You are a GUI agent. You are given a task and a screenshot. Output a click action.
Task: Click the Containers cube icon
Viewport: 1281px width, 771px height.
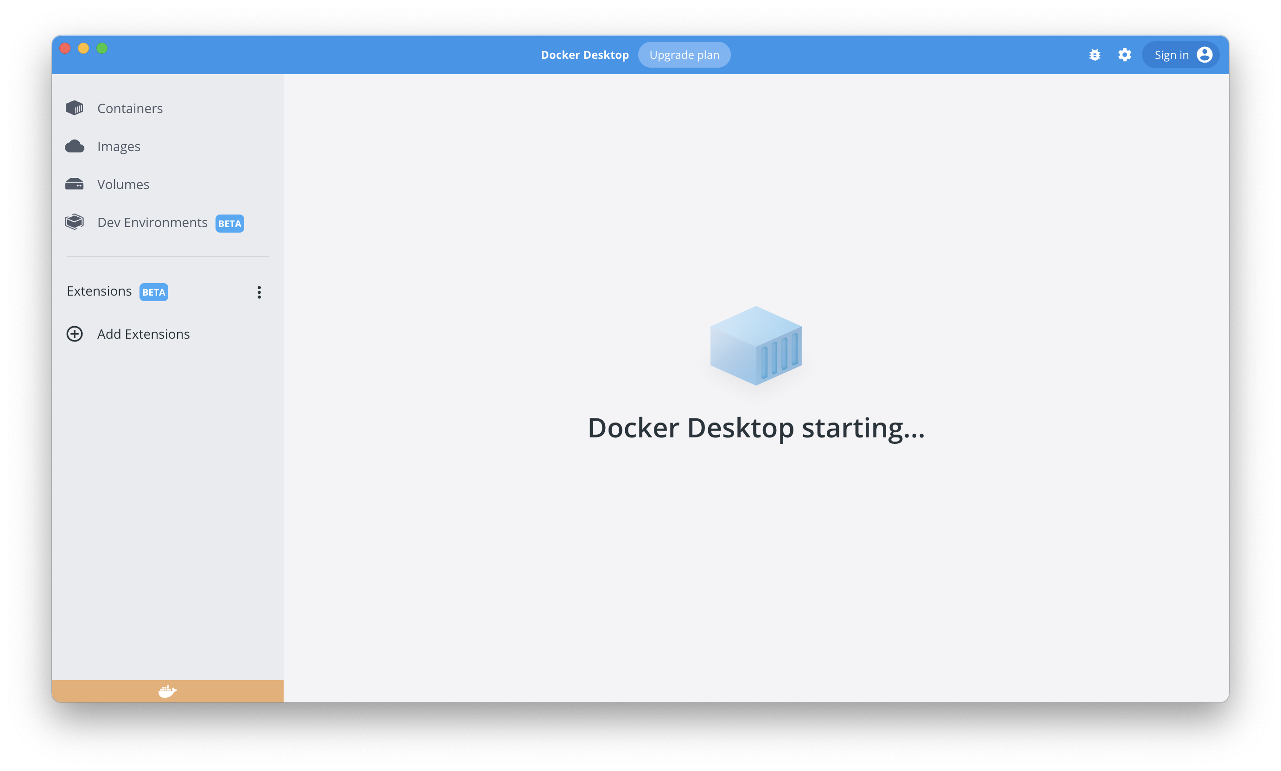[x=74, y=108]
